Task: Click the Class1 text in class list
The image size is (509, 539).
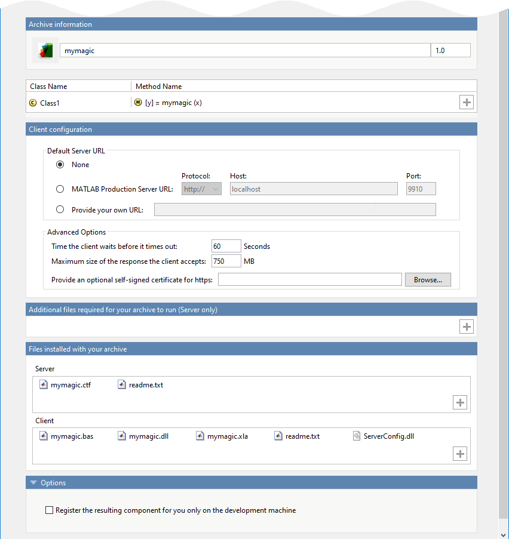Action: tap(50, 103)
